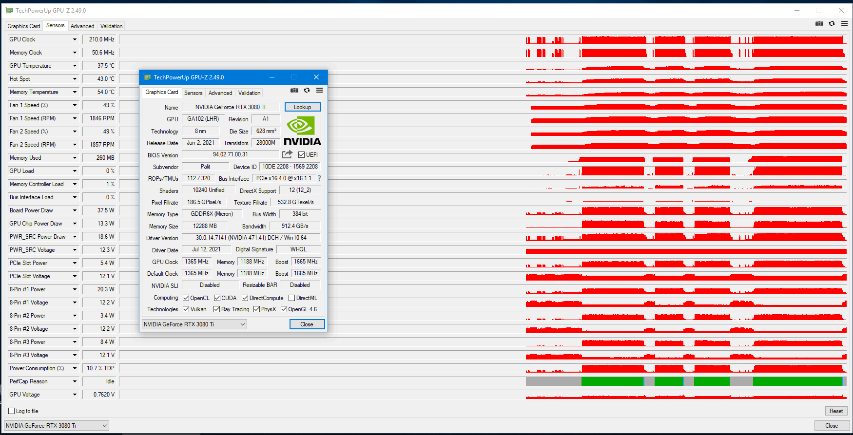Click the Close button in the Graphics Card dialog
The width and height of the screenshot is (853, 435).
[307, 324]
